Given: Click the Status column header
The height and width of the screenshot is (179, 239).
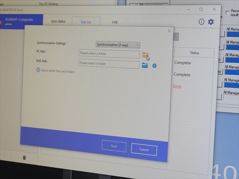Looking at the screenshot, I should tap(195, 53).
